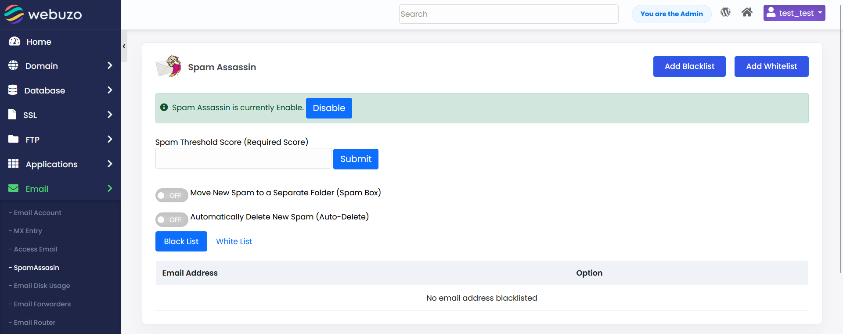Click the Database stack icon
The height and width of the screenshot is (334, 843).
pyautogui.click(x=13, y=90)
